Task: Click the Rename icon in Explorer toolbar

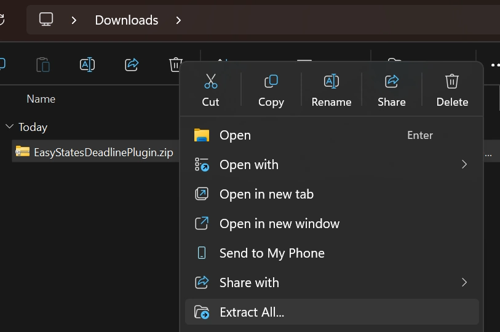Action: click(x=87, y=64)
